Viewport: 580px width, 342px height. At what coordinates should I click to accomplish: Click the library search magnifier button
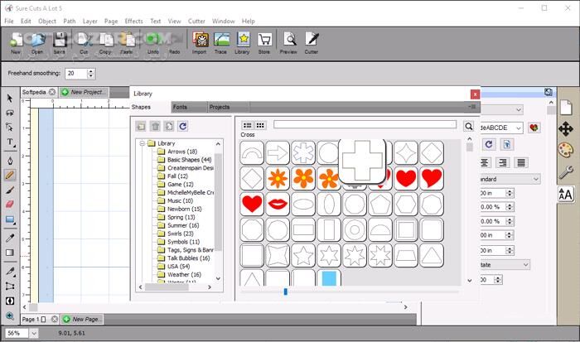point(469,127)
